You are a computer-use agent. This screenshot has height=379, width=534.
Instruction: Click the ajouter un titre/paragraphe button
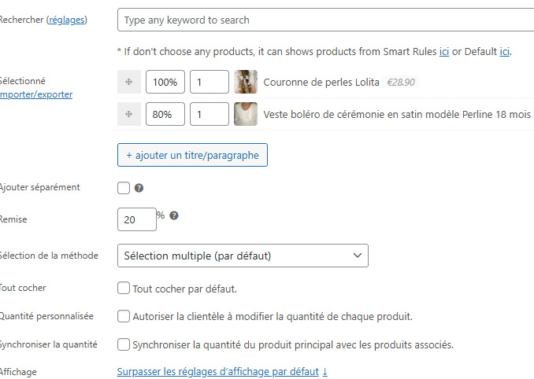(x=192, y=155)
